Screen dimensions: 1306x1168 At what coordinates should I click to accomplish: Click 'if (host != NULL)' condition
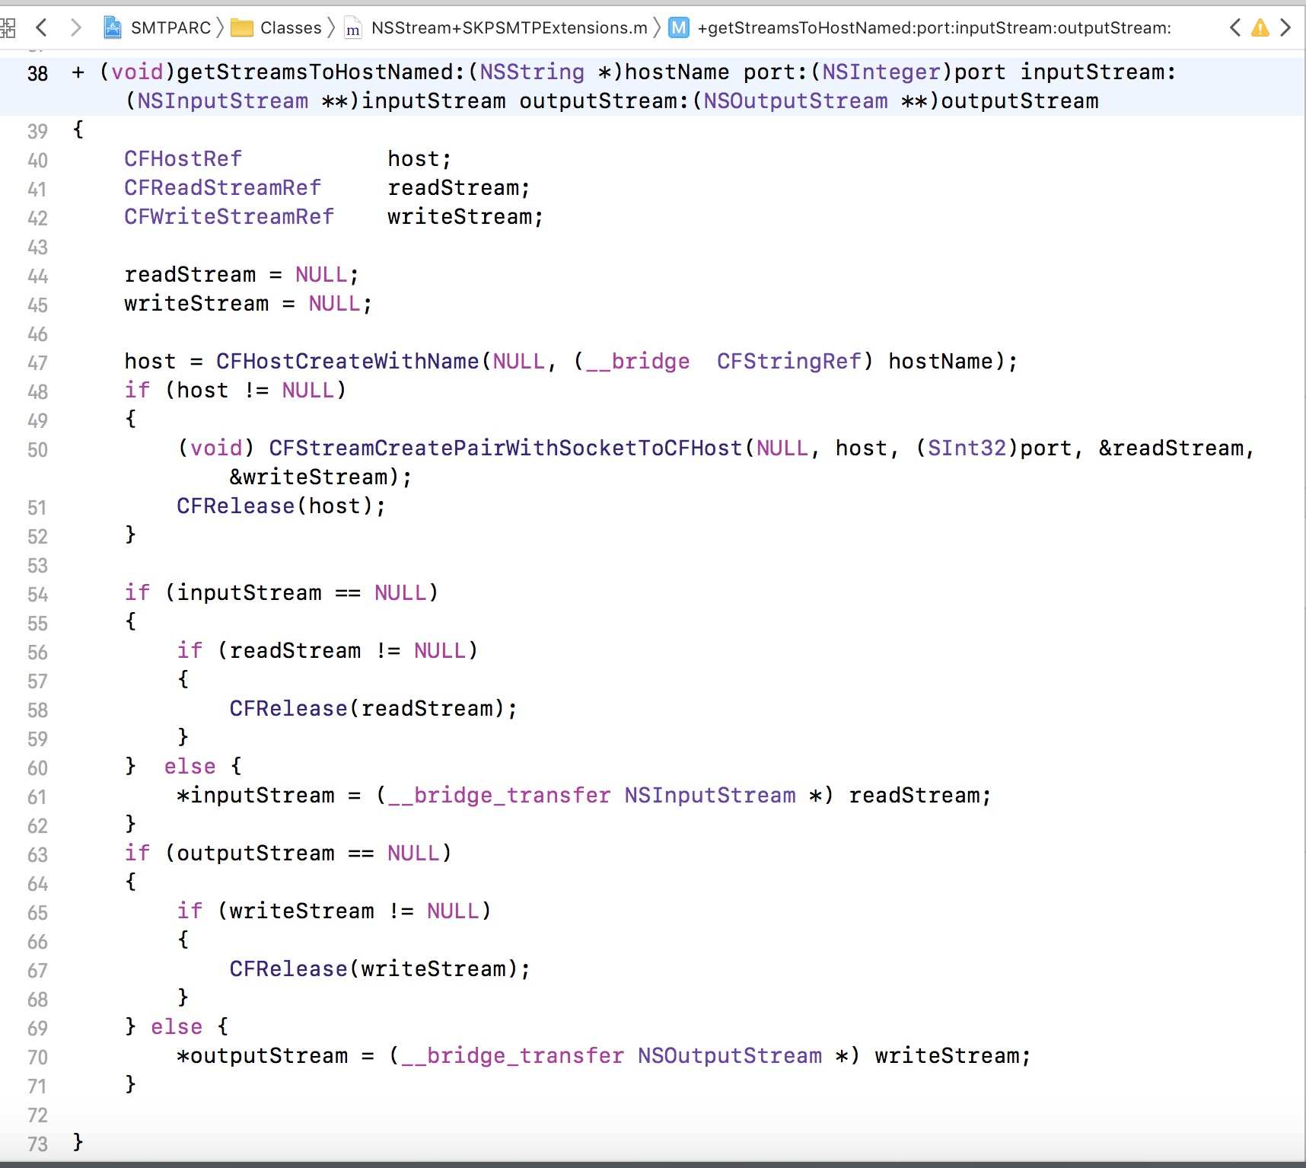[236, 391]
